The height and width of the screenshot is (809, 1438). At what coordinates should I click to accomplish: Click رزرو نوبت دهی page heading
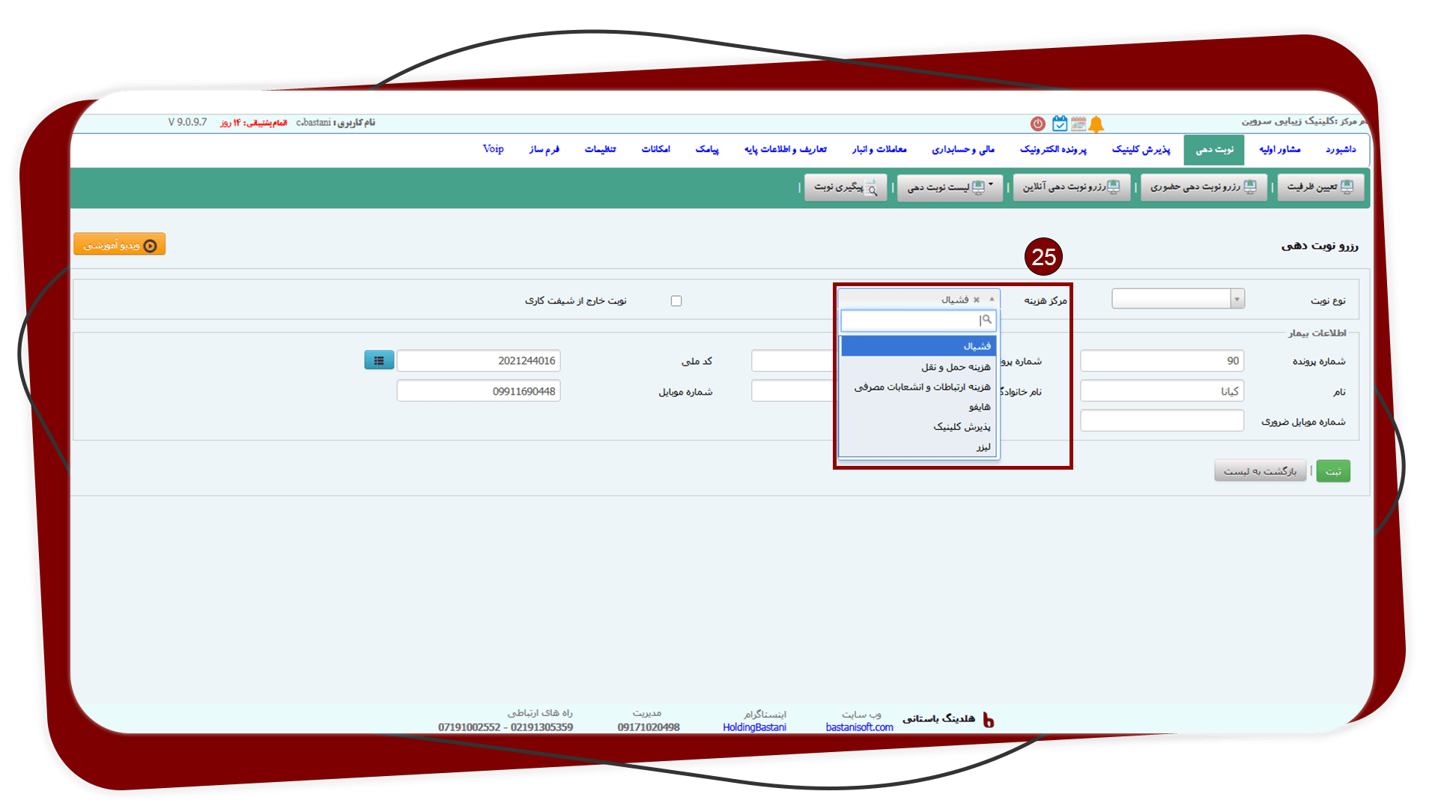(1319, 246)
